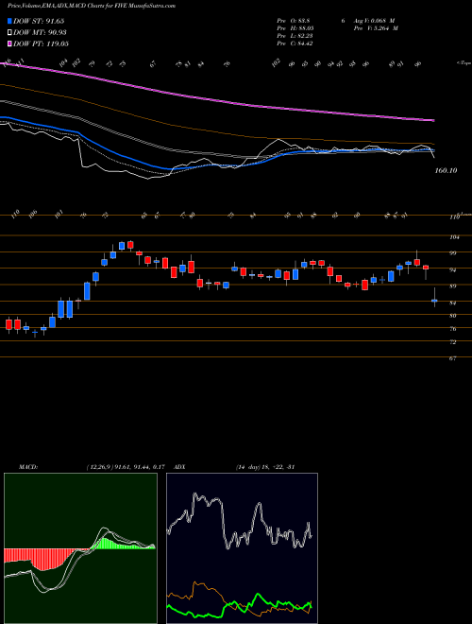Screen dimensions: 472x624
Task: Click the 80 price axis label
Action: [x=453, y=316]
